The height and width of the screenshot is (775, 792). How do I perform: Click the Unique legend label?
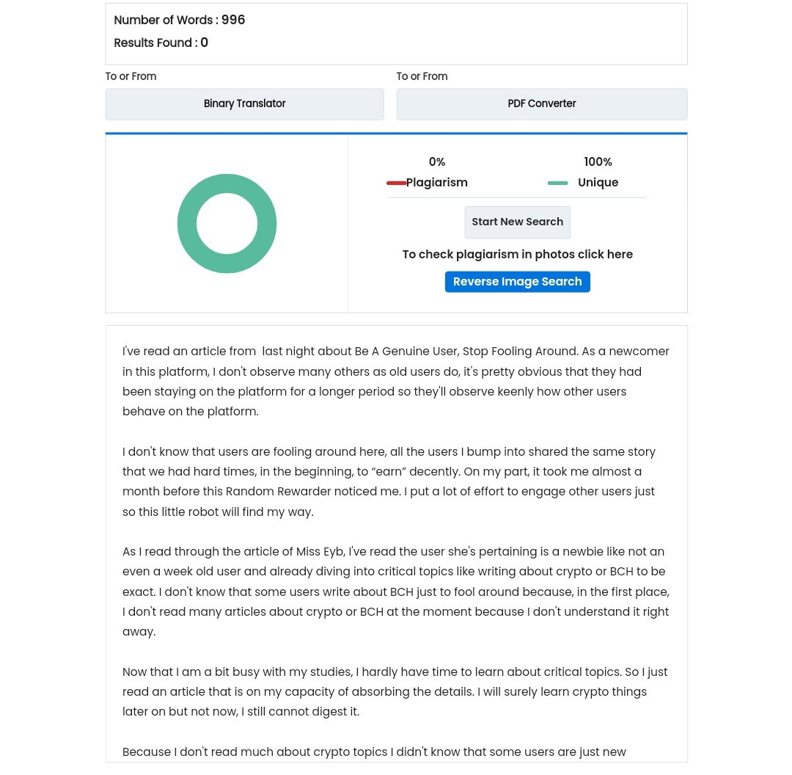point(598,183)
